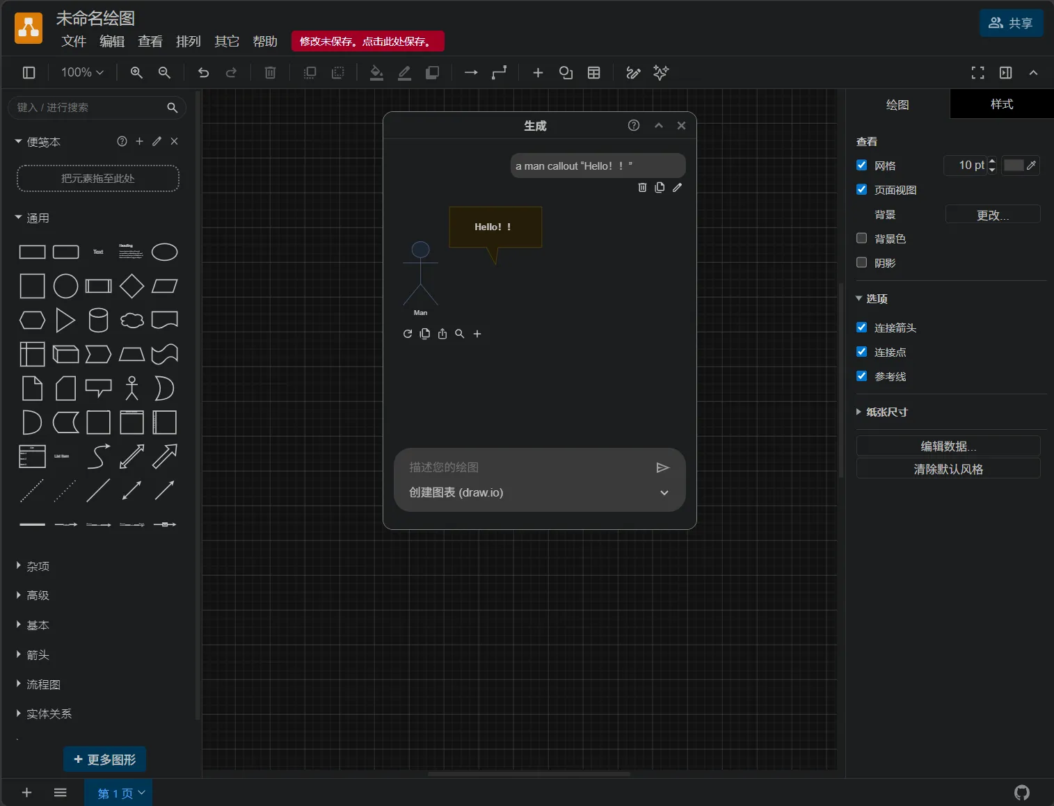Image resolution: width=1054 pixels, height=806 pixels.
Task: Toggle the shadow tool icon
Action: pyautogui.click(x=432, y=72)
